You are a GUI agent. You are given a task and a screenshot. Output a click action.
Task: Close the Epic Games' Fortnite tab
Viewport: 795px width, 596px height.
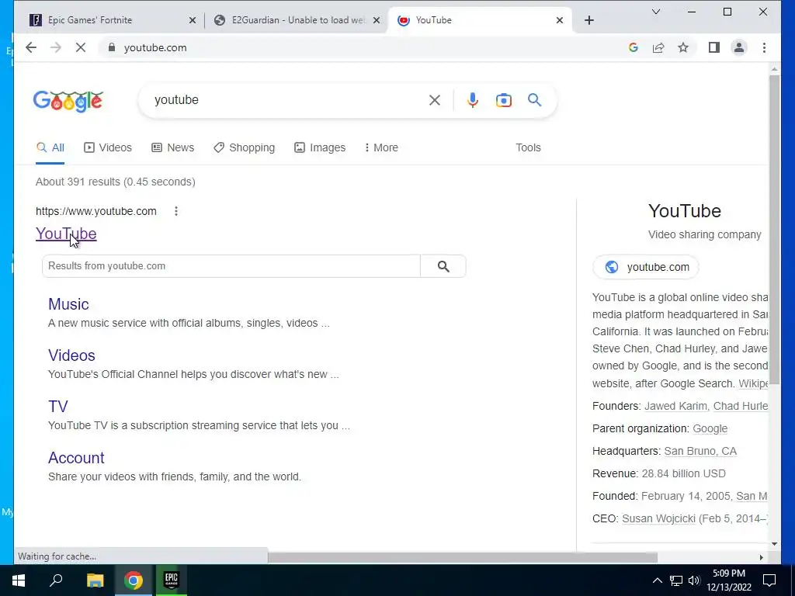tap(193, 20)
